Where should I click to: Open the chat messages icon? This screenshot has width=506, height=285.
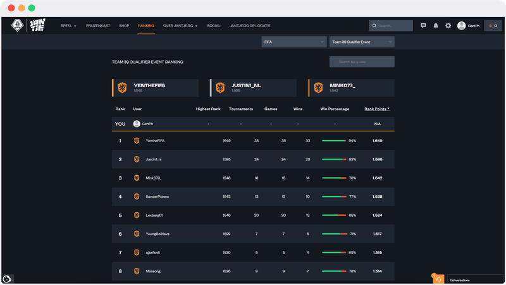(x=423, y=25)
